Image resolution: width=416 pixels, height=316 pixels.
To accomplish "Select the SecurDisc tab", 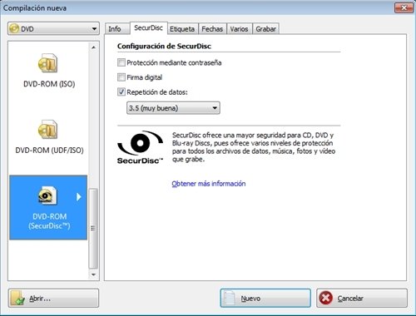I will [x=148, y=27].
